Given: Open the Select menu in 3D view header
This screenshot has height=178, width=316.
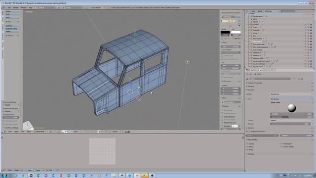Looking at the screenshot, I should (16, 132).
